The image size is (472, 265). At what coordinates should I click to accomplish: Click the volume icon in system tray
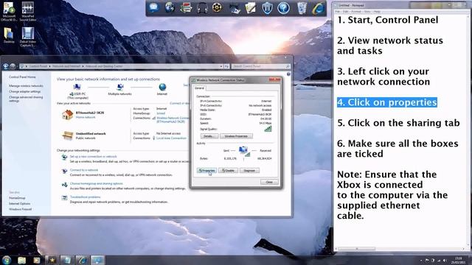click(x=445, y=261)
